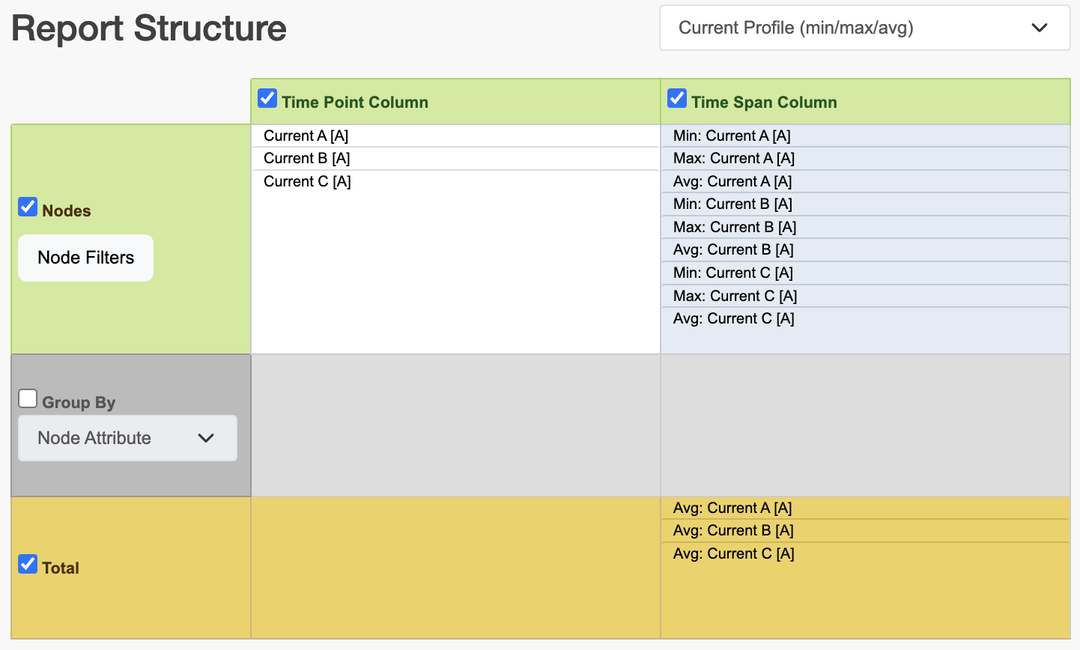Expand the Node Attribute dropdown
1080x650 pixels.
click(127, 438)
